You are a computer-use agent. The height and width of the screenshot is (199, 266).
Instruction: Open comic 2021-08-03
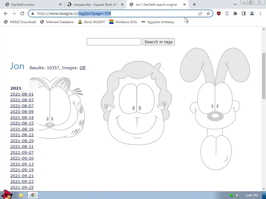(x=22, y=100)
